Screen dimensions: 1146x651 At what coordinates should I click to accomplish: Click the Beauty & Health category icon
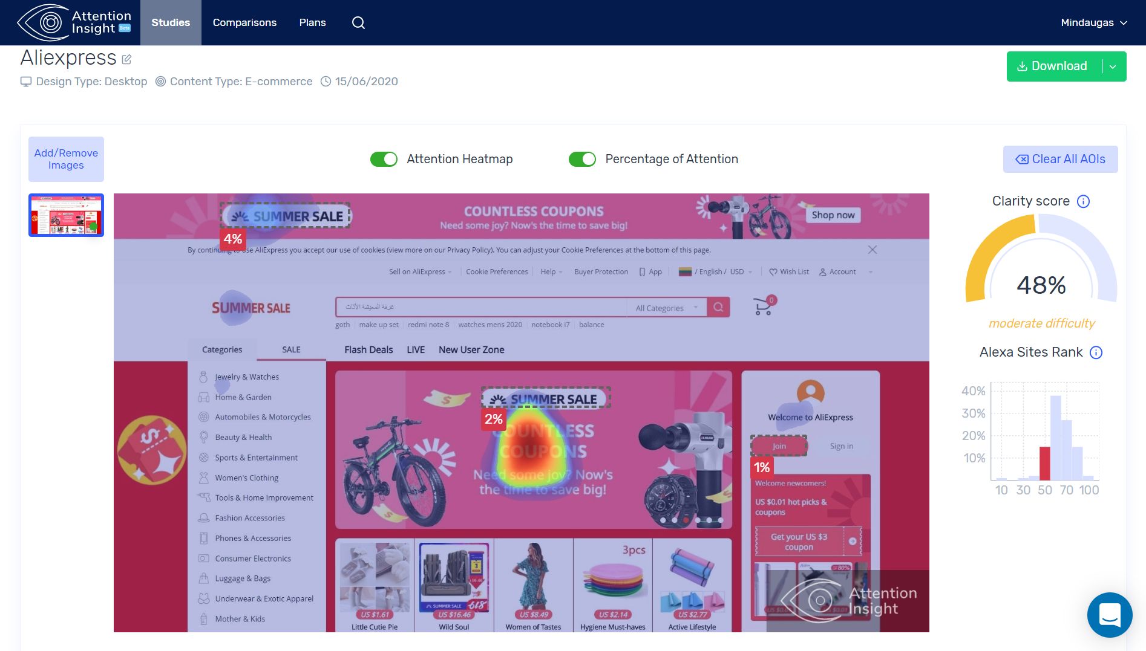203,437
